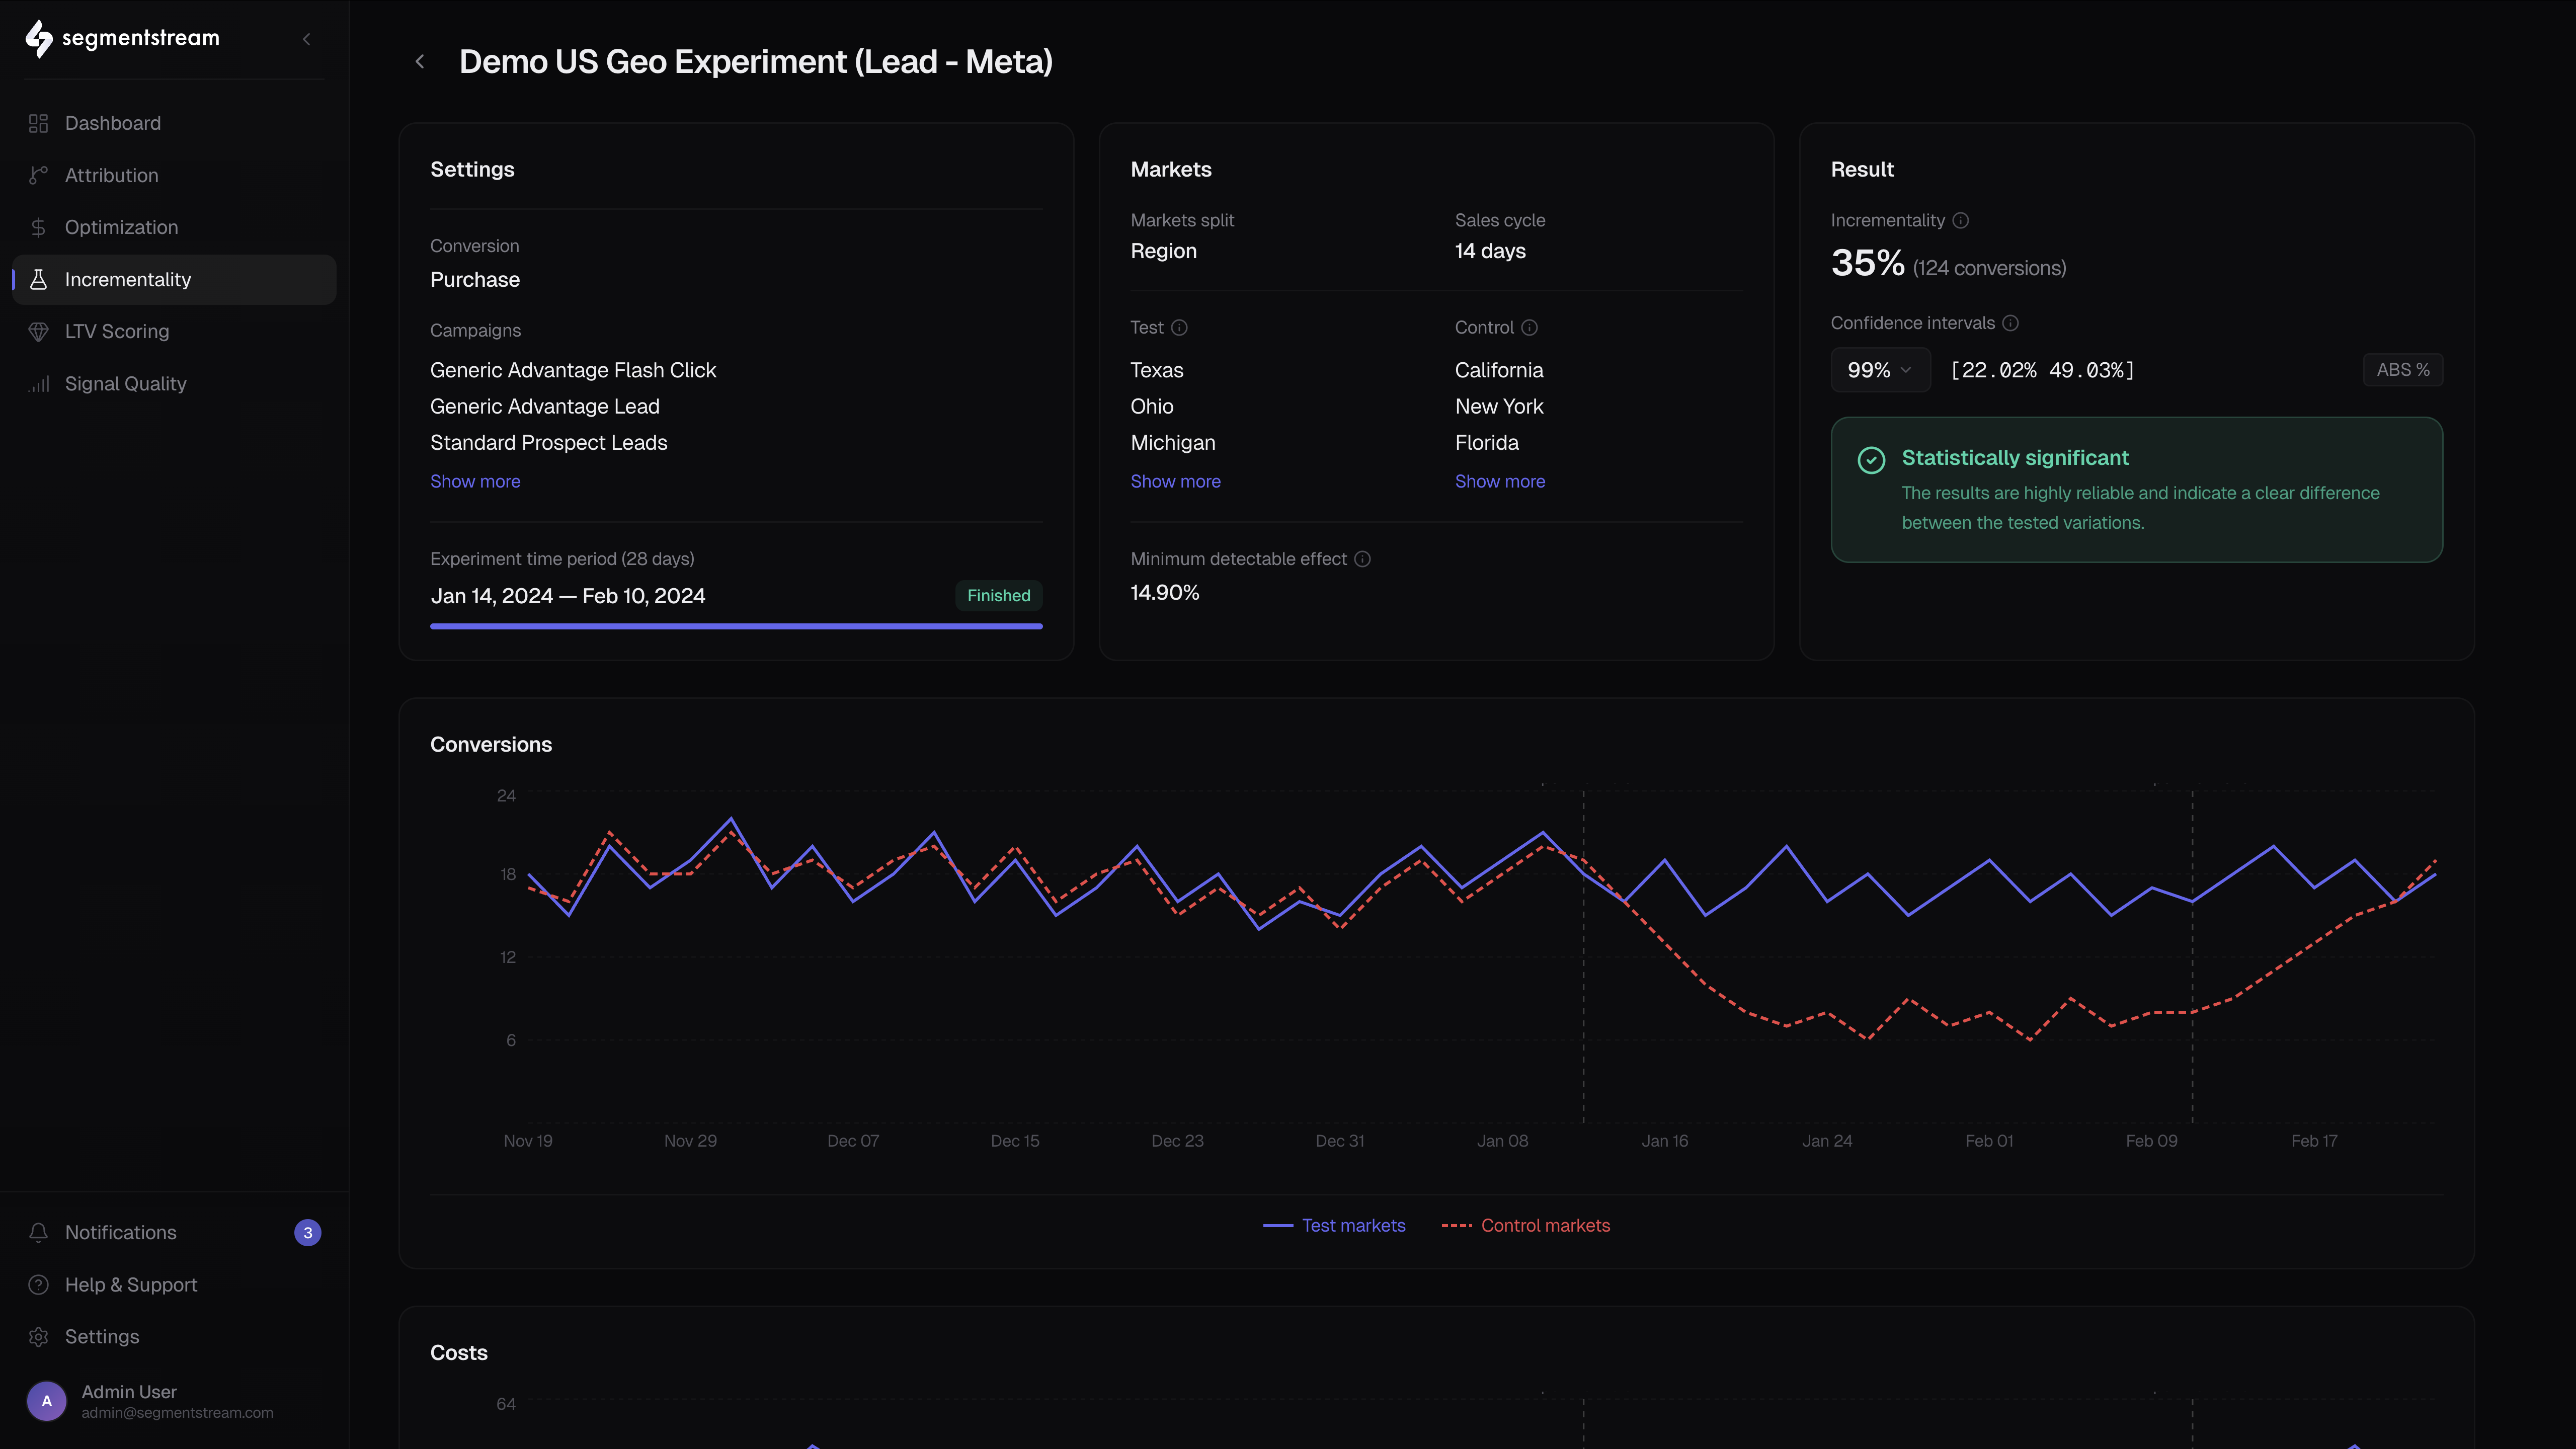The height and width of the screenshot is (1449, 2576).
Task: Click the experiment period progress bar
Action: pos(736,626)
